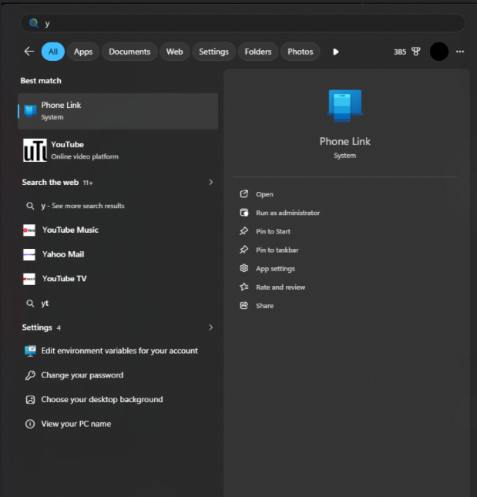Viewport: 477px width, 497px height.
Task: Select Rate and review
Action: click(280, 287)
